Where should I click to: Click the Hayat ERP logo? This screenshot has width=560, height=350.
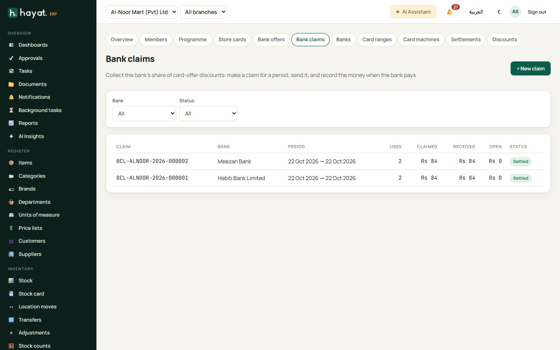point(33,13)
